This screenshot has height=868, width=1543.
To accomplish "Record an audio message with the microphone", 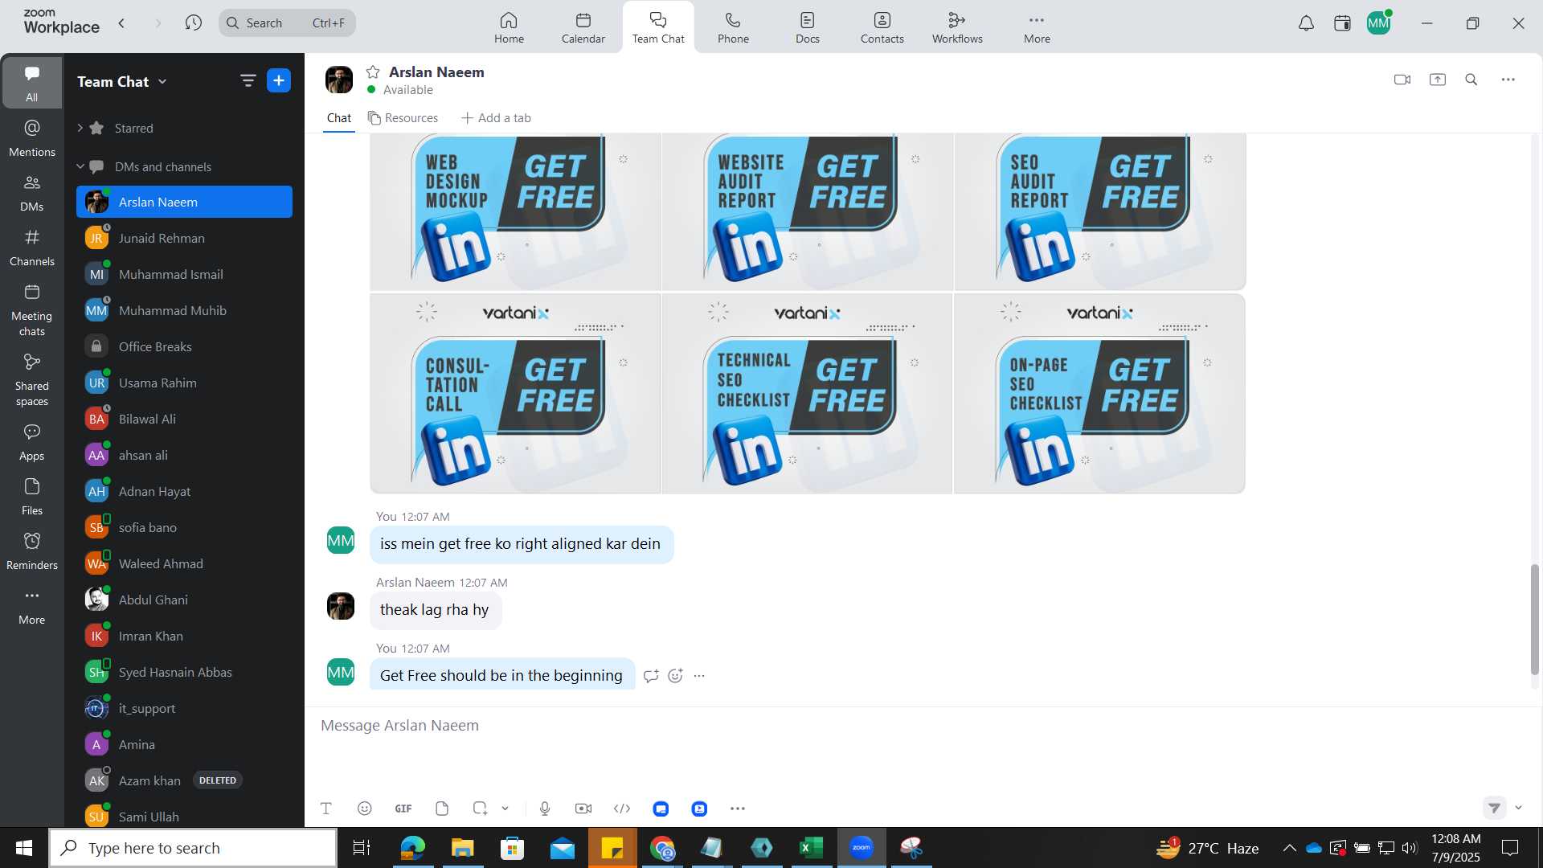I will 545,809.
